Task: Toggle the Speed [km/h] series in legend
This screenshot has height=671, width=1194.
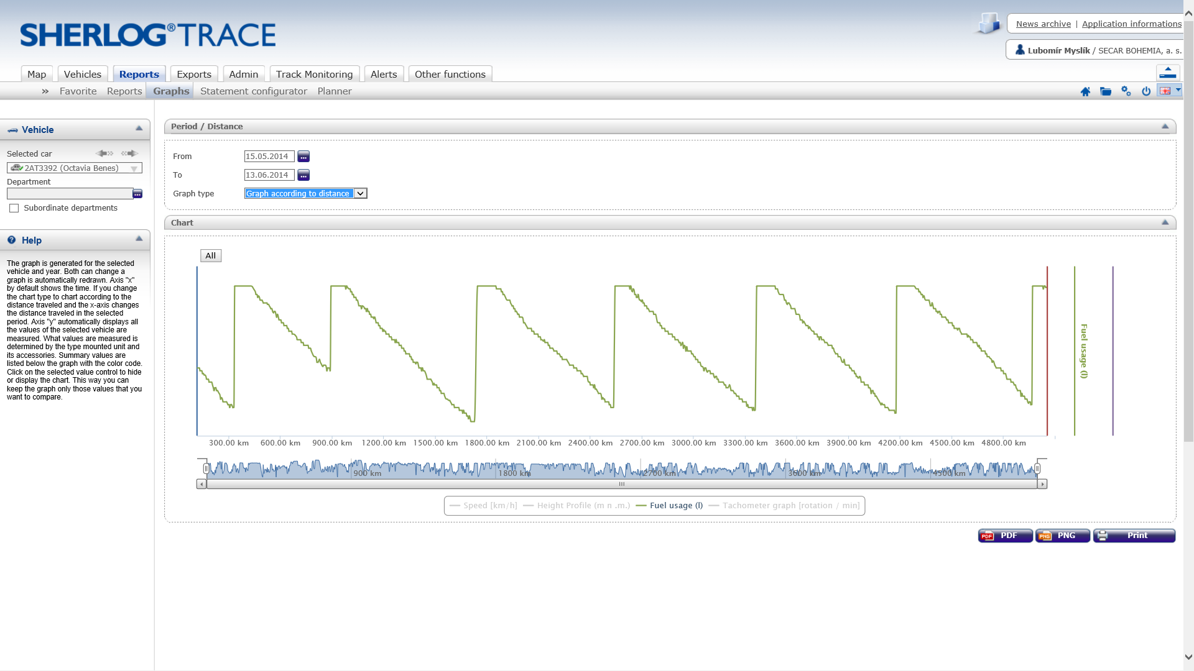Action: tap(483, 506)
